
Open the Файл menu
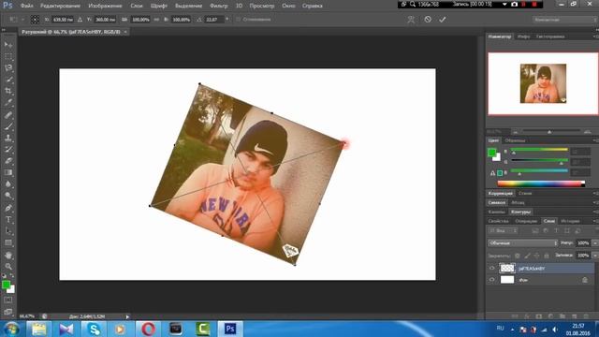pos(26,6)
